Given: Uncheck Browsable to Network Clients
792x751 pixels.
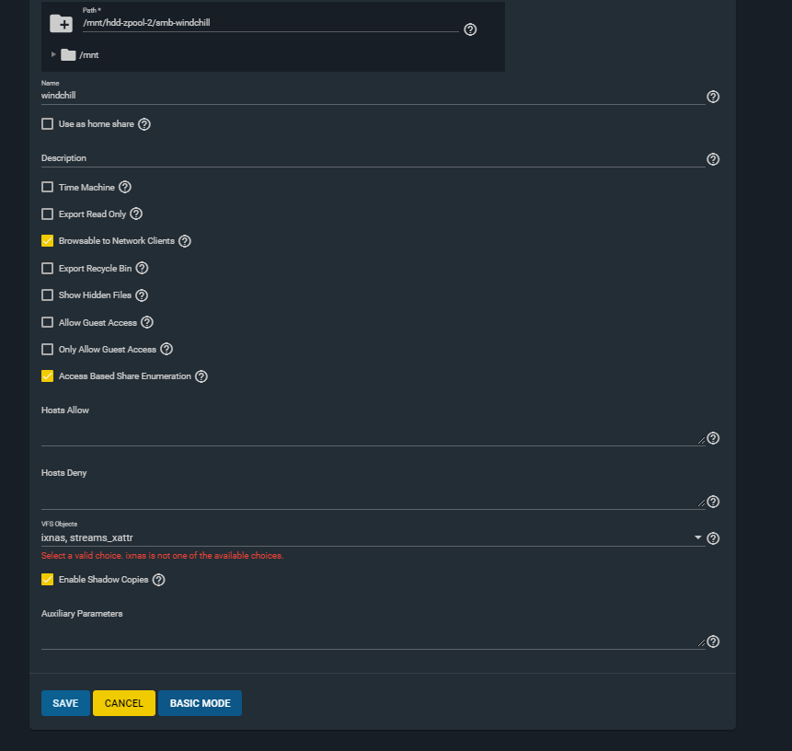Looking at the screenshot, I should (48, 241).
